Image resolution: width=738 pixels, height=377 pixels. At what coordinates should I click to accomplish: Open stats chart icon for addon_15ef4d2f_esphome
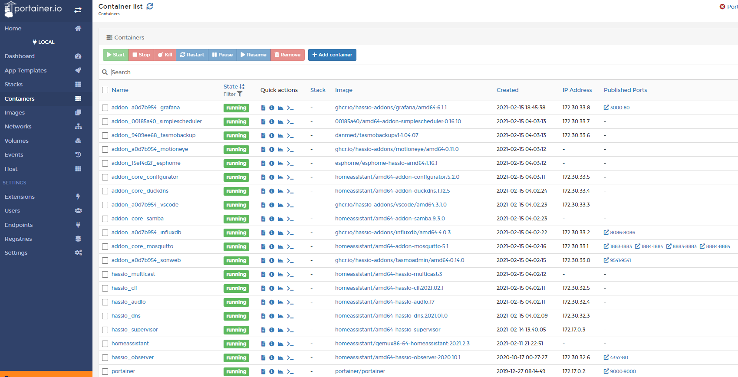tap(280, 164)
